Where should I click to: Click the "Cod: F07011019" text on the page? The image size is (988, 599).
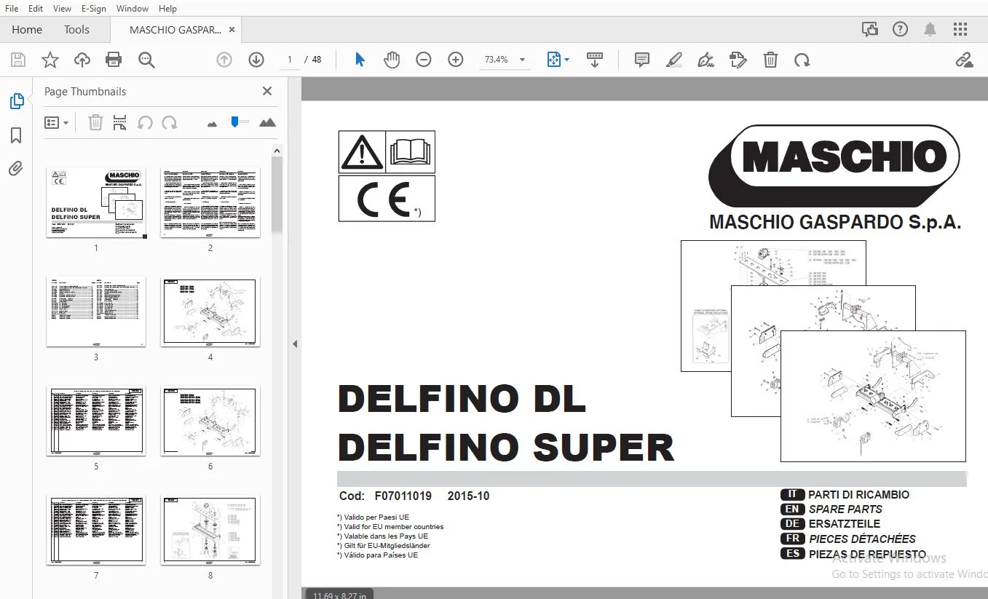pos(385,496)
